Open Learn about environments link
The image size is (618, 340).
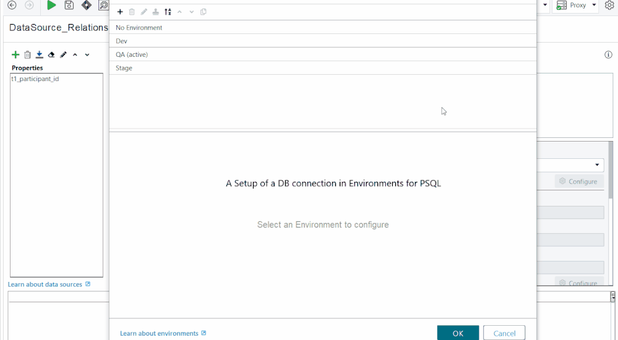coord(163,333)
